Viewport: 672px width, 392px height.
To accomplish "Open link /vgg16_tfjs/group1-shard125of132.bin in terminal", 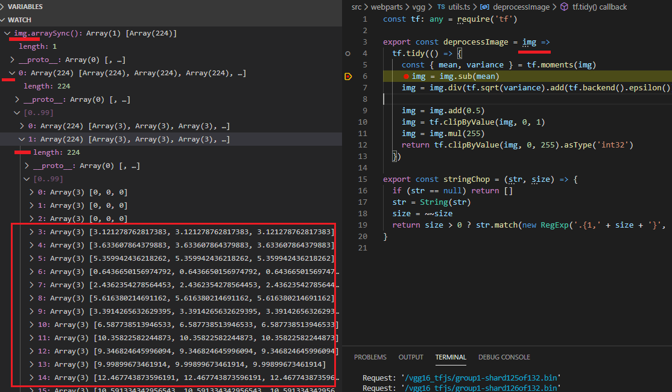I will click(x=481, y=378).
